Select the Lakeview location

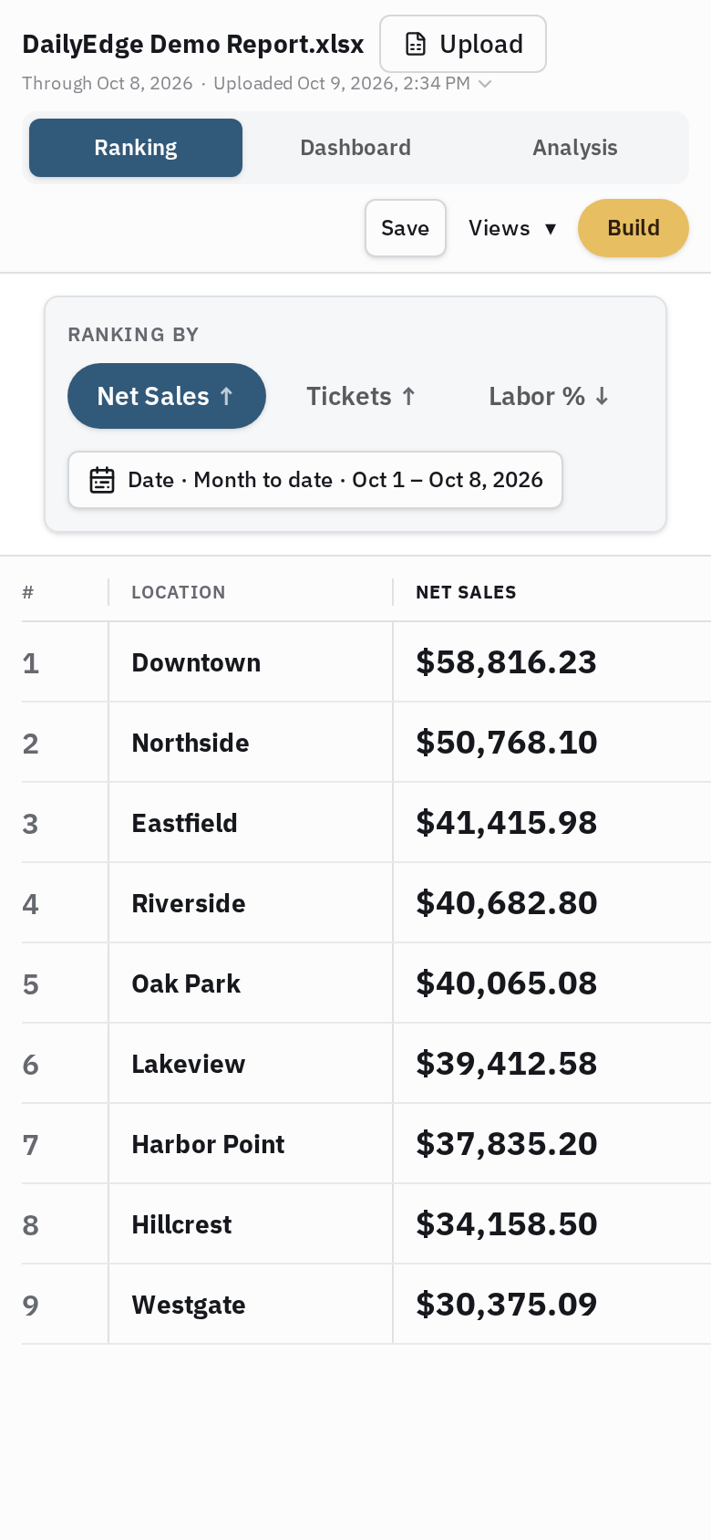coord(189,1064)
